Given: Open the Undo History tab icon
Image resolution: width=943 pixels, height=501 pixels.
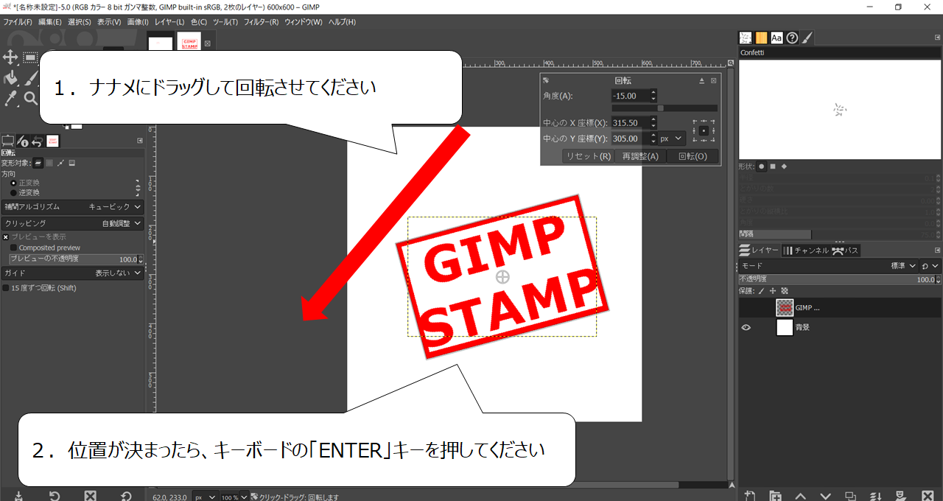Looking at the screenshot, I should pos(37,141).
